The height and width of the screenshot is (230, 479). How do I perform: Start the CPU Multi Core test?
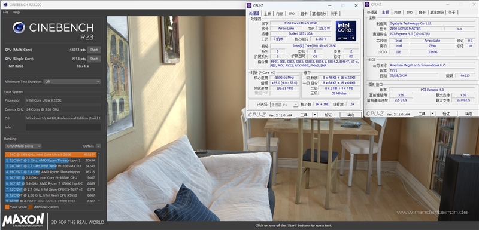pos(94,50)
